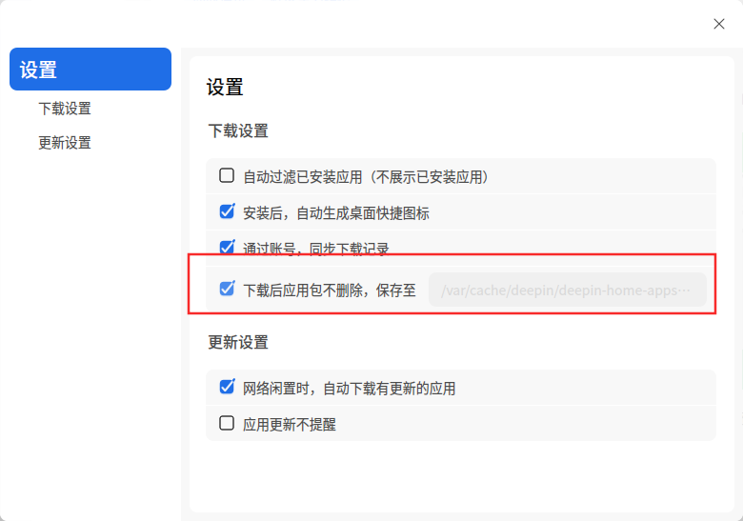Close the settings dialog window
This screenshot has width=743, height=521.
[719, 24]
